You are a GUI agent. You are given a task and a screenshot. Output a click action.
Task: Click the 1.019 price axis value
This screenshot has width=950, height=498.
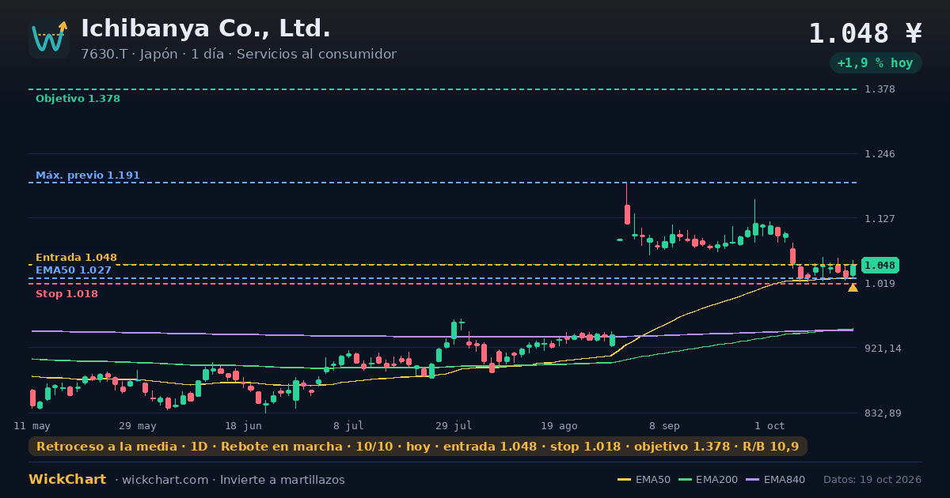click(x=880, y=283)
